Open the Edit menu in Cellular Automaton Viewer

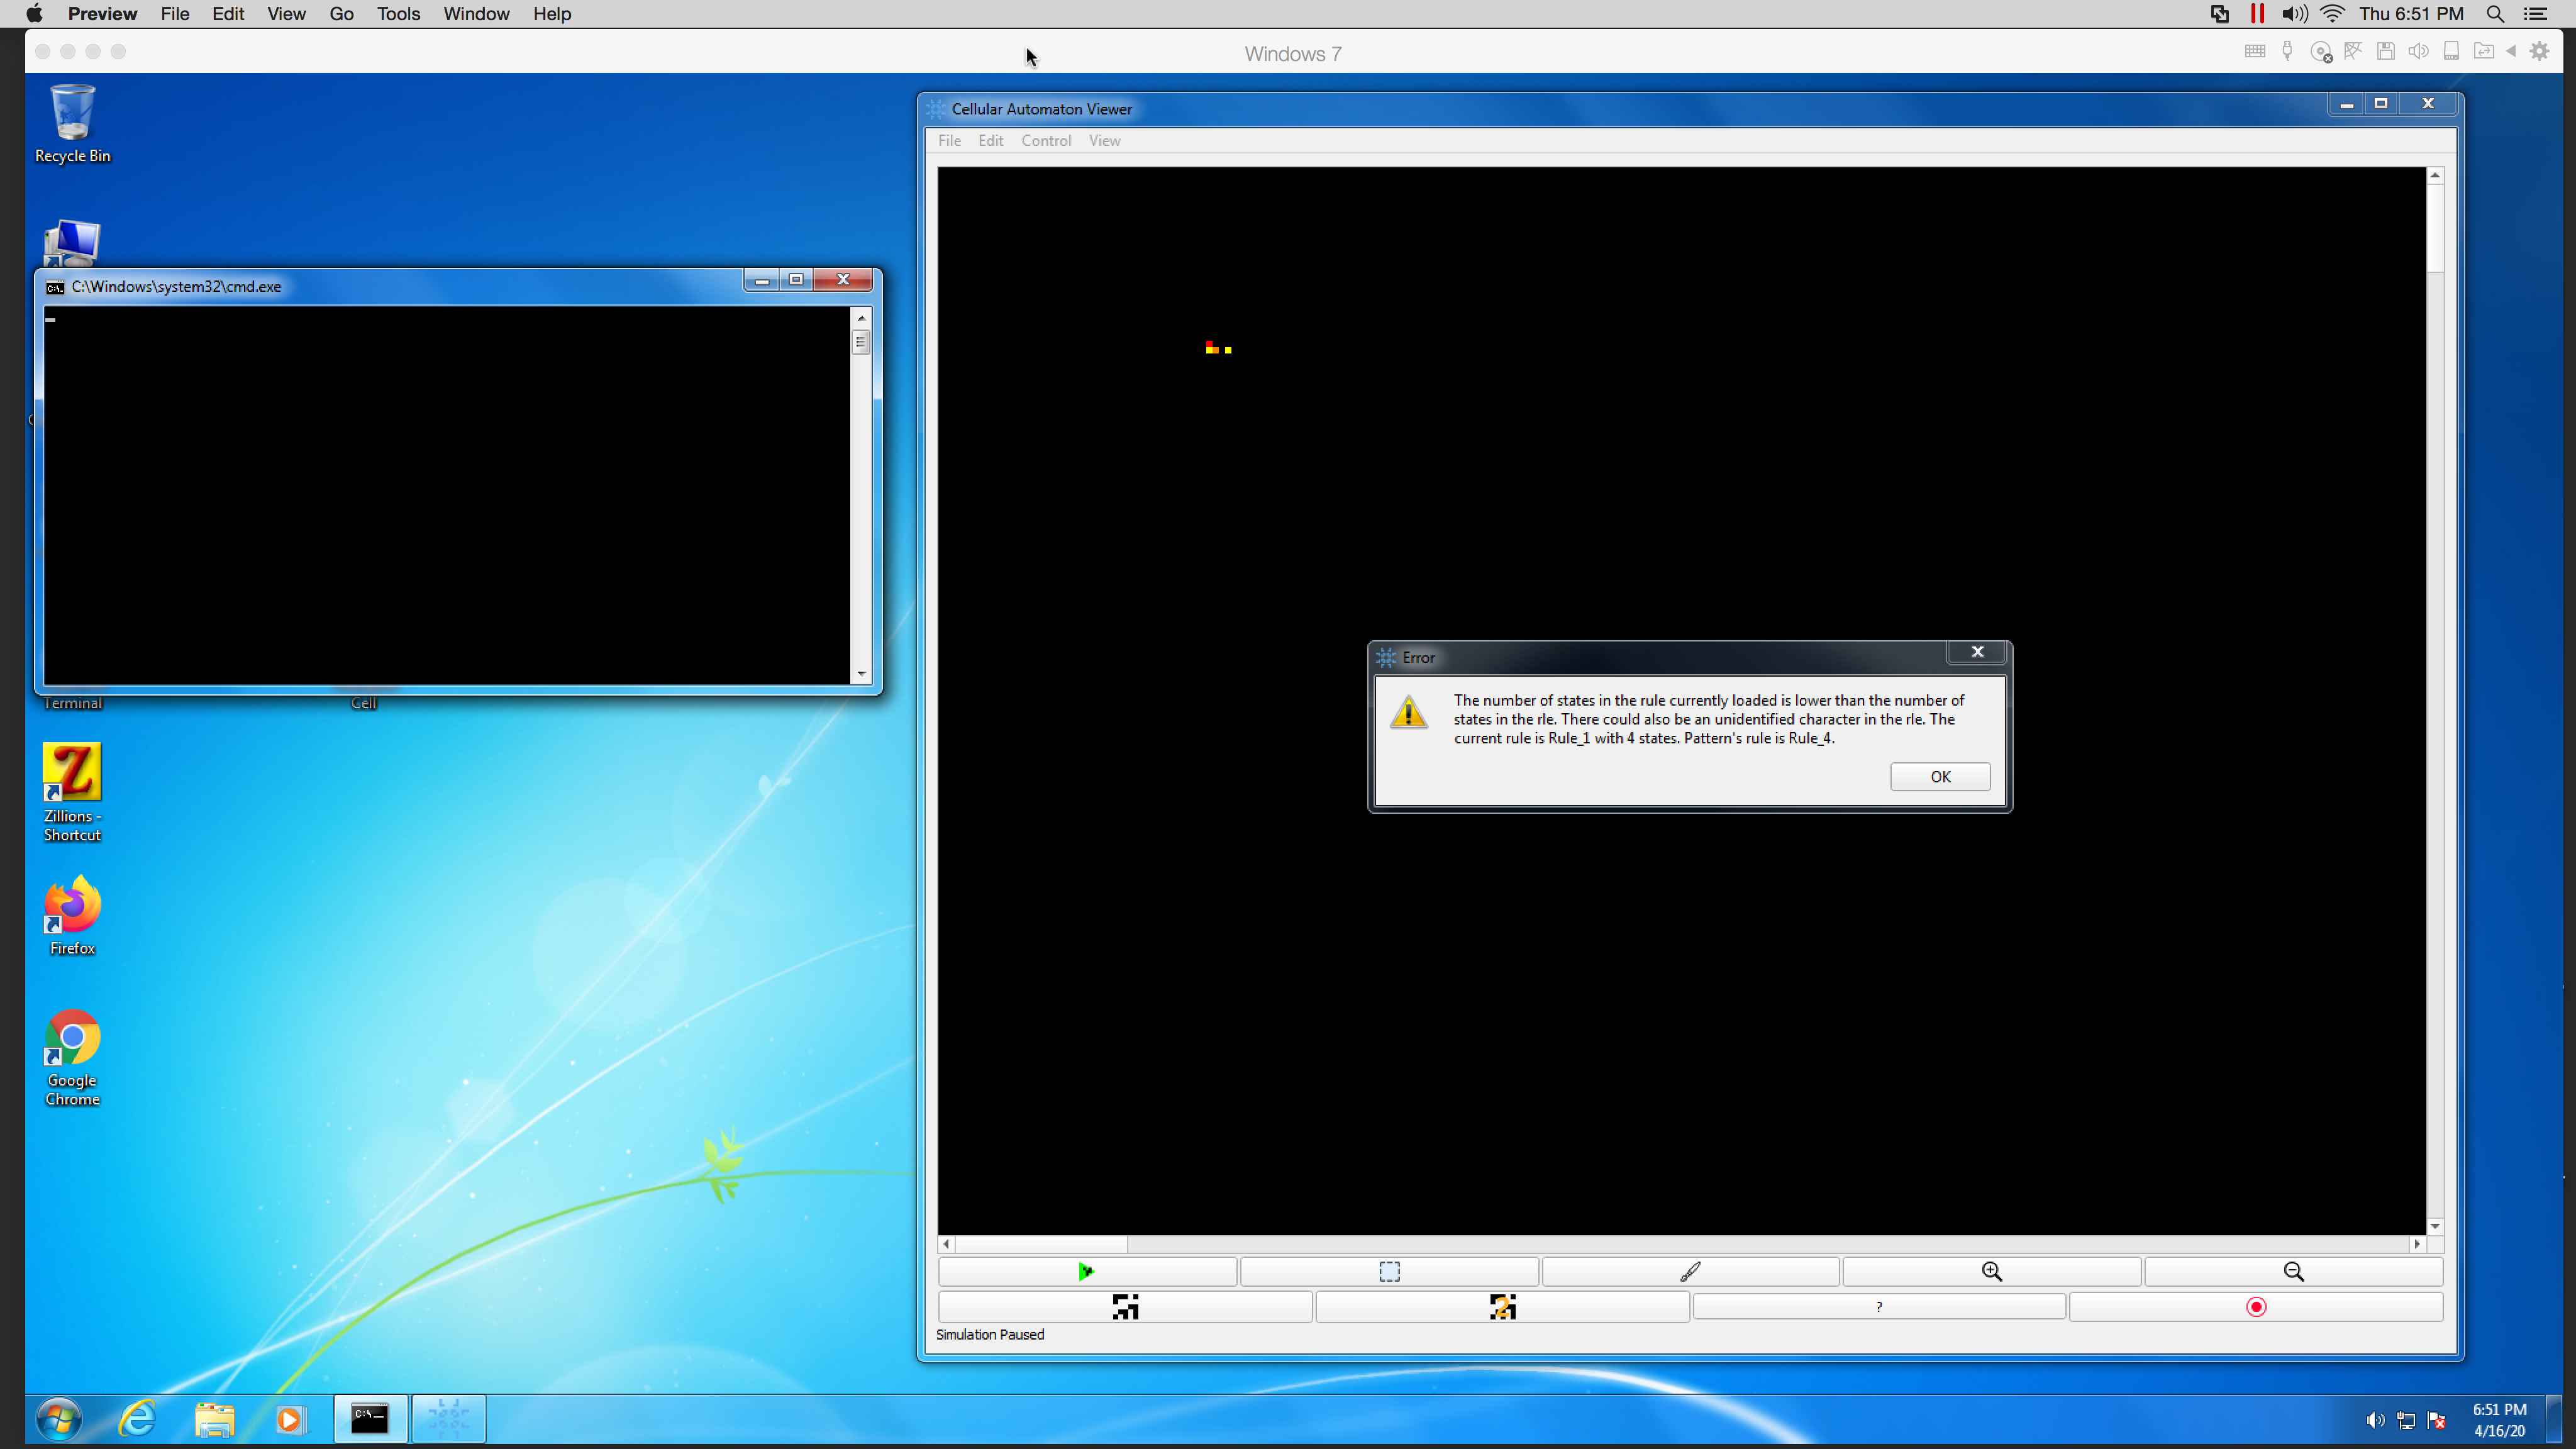click(990, 140)
